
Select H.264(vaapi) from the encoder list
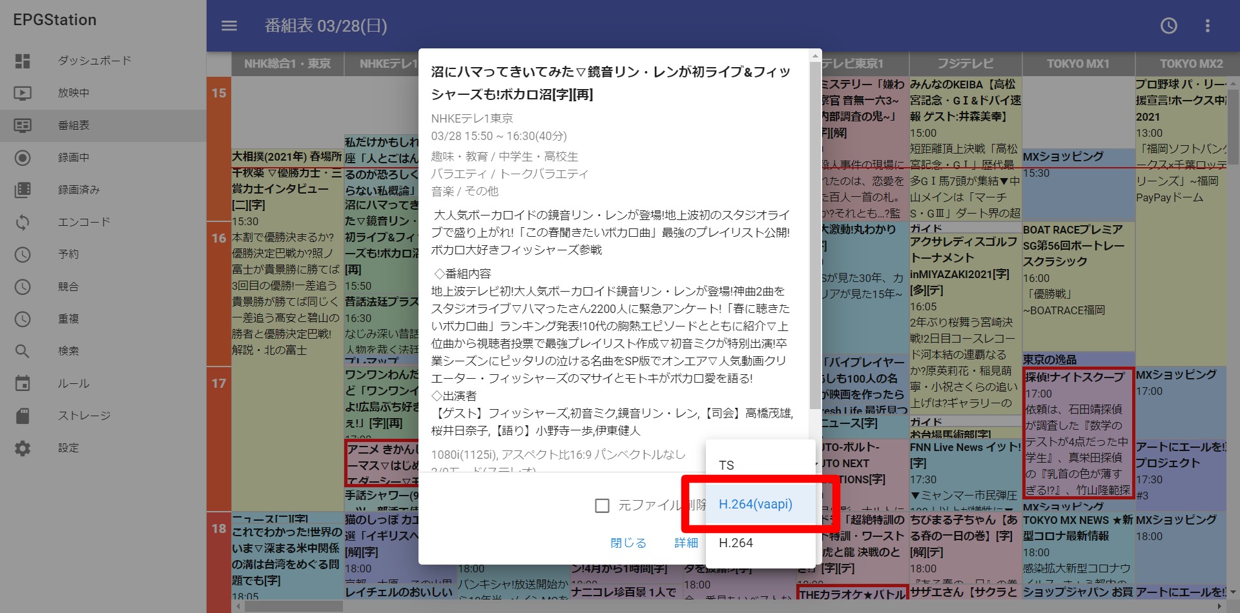[756, 504]
